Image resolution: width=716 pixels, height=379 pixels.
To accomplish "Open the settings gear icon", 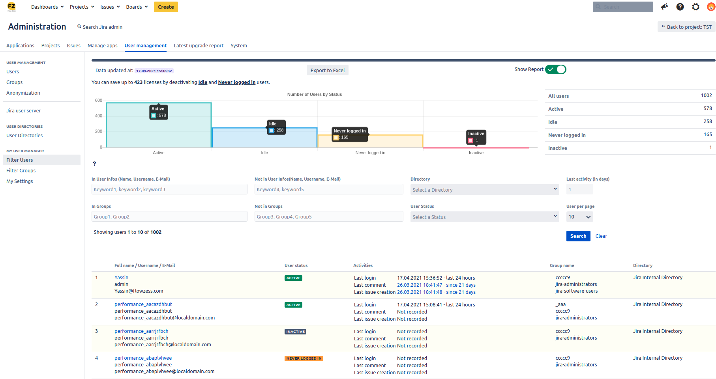I will [x=695, y=7].
